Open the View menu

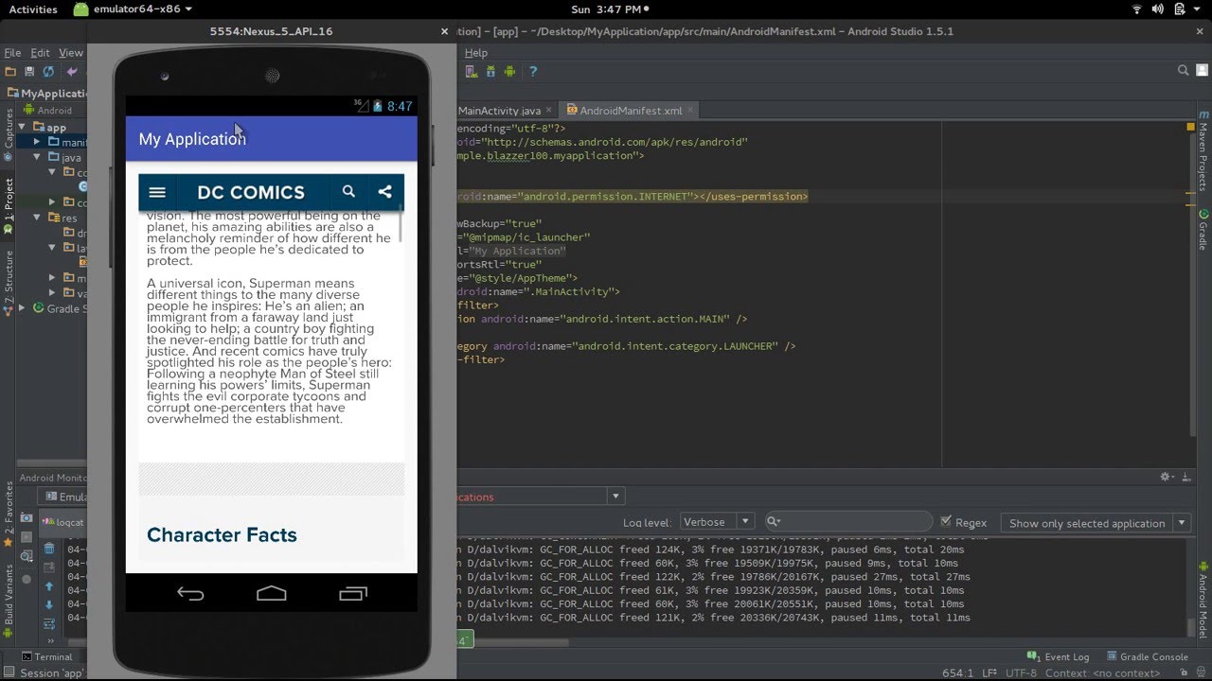coord(71,53)
